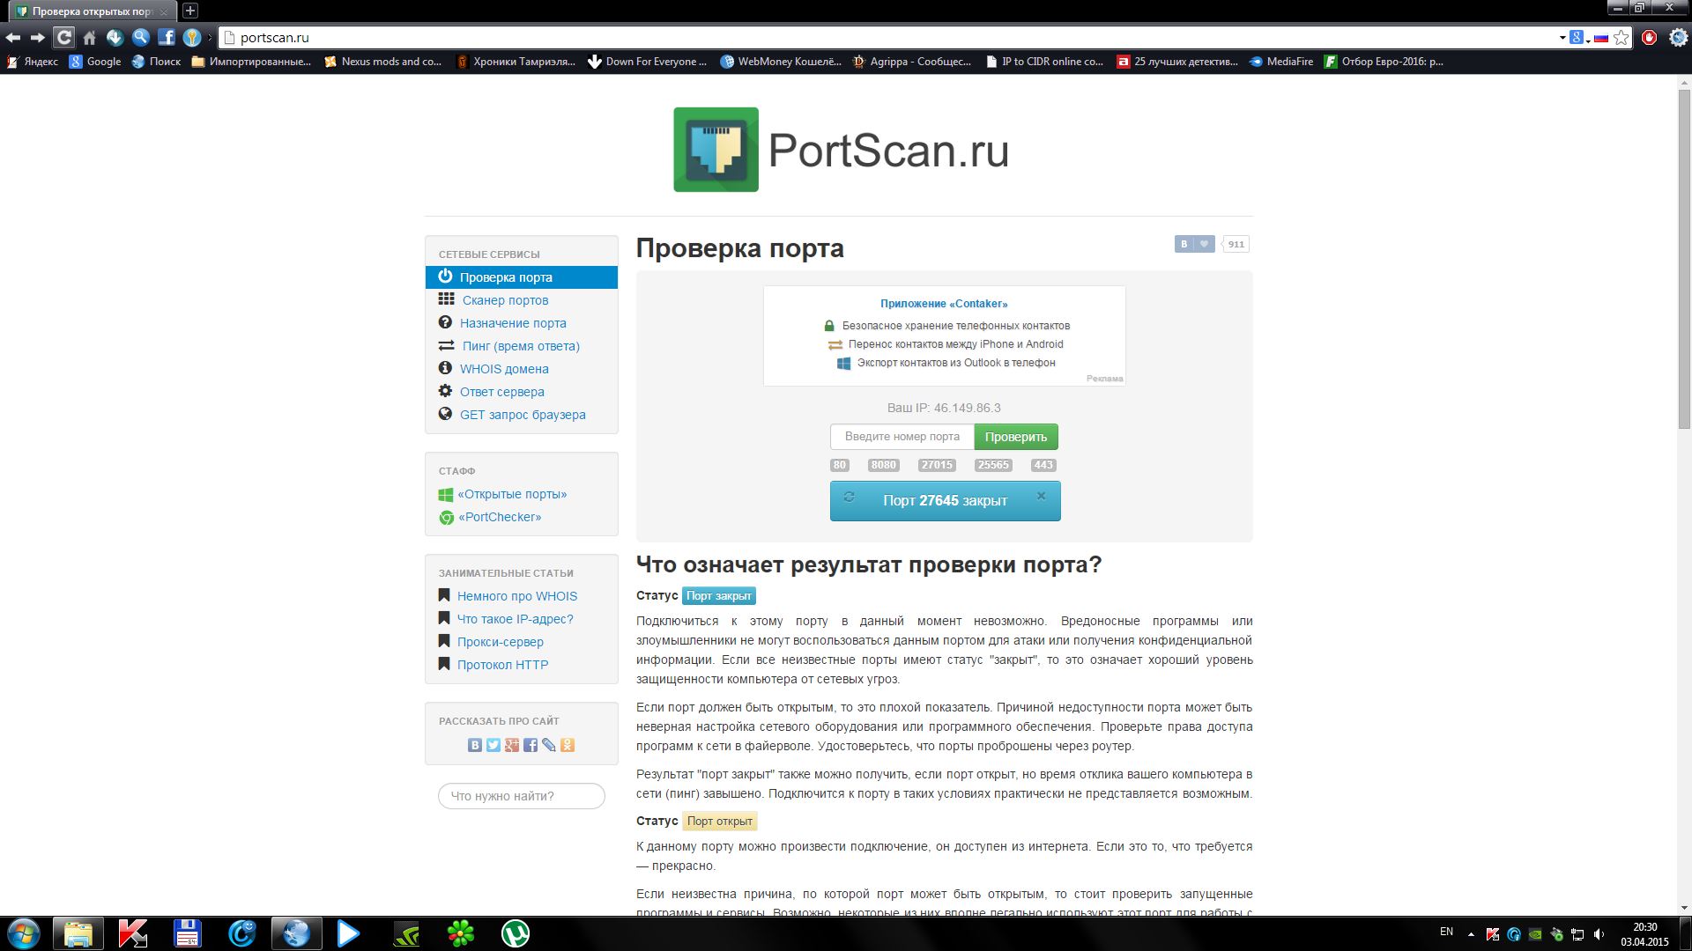Image resolution: width=1692 pixels, height=951 pixels.
Task: Open the address bar history dropdown
Action: (1562, 38)
